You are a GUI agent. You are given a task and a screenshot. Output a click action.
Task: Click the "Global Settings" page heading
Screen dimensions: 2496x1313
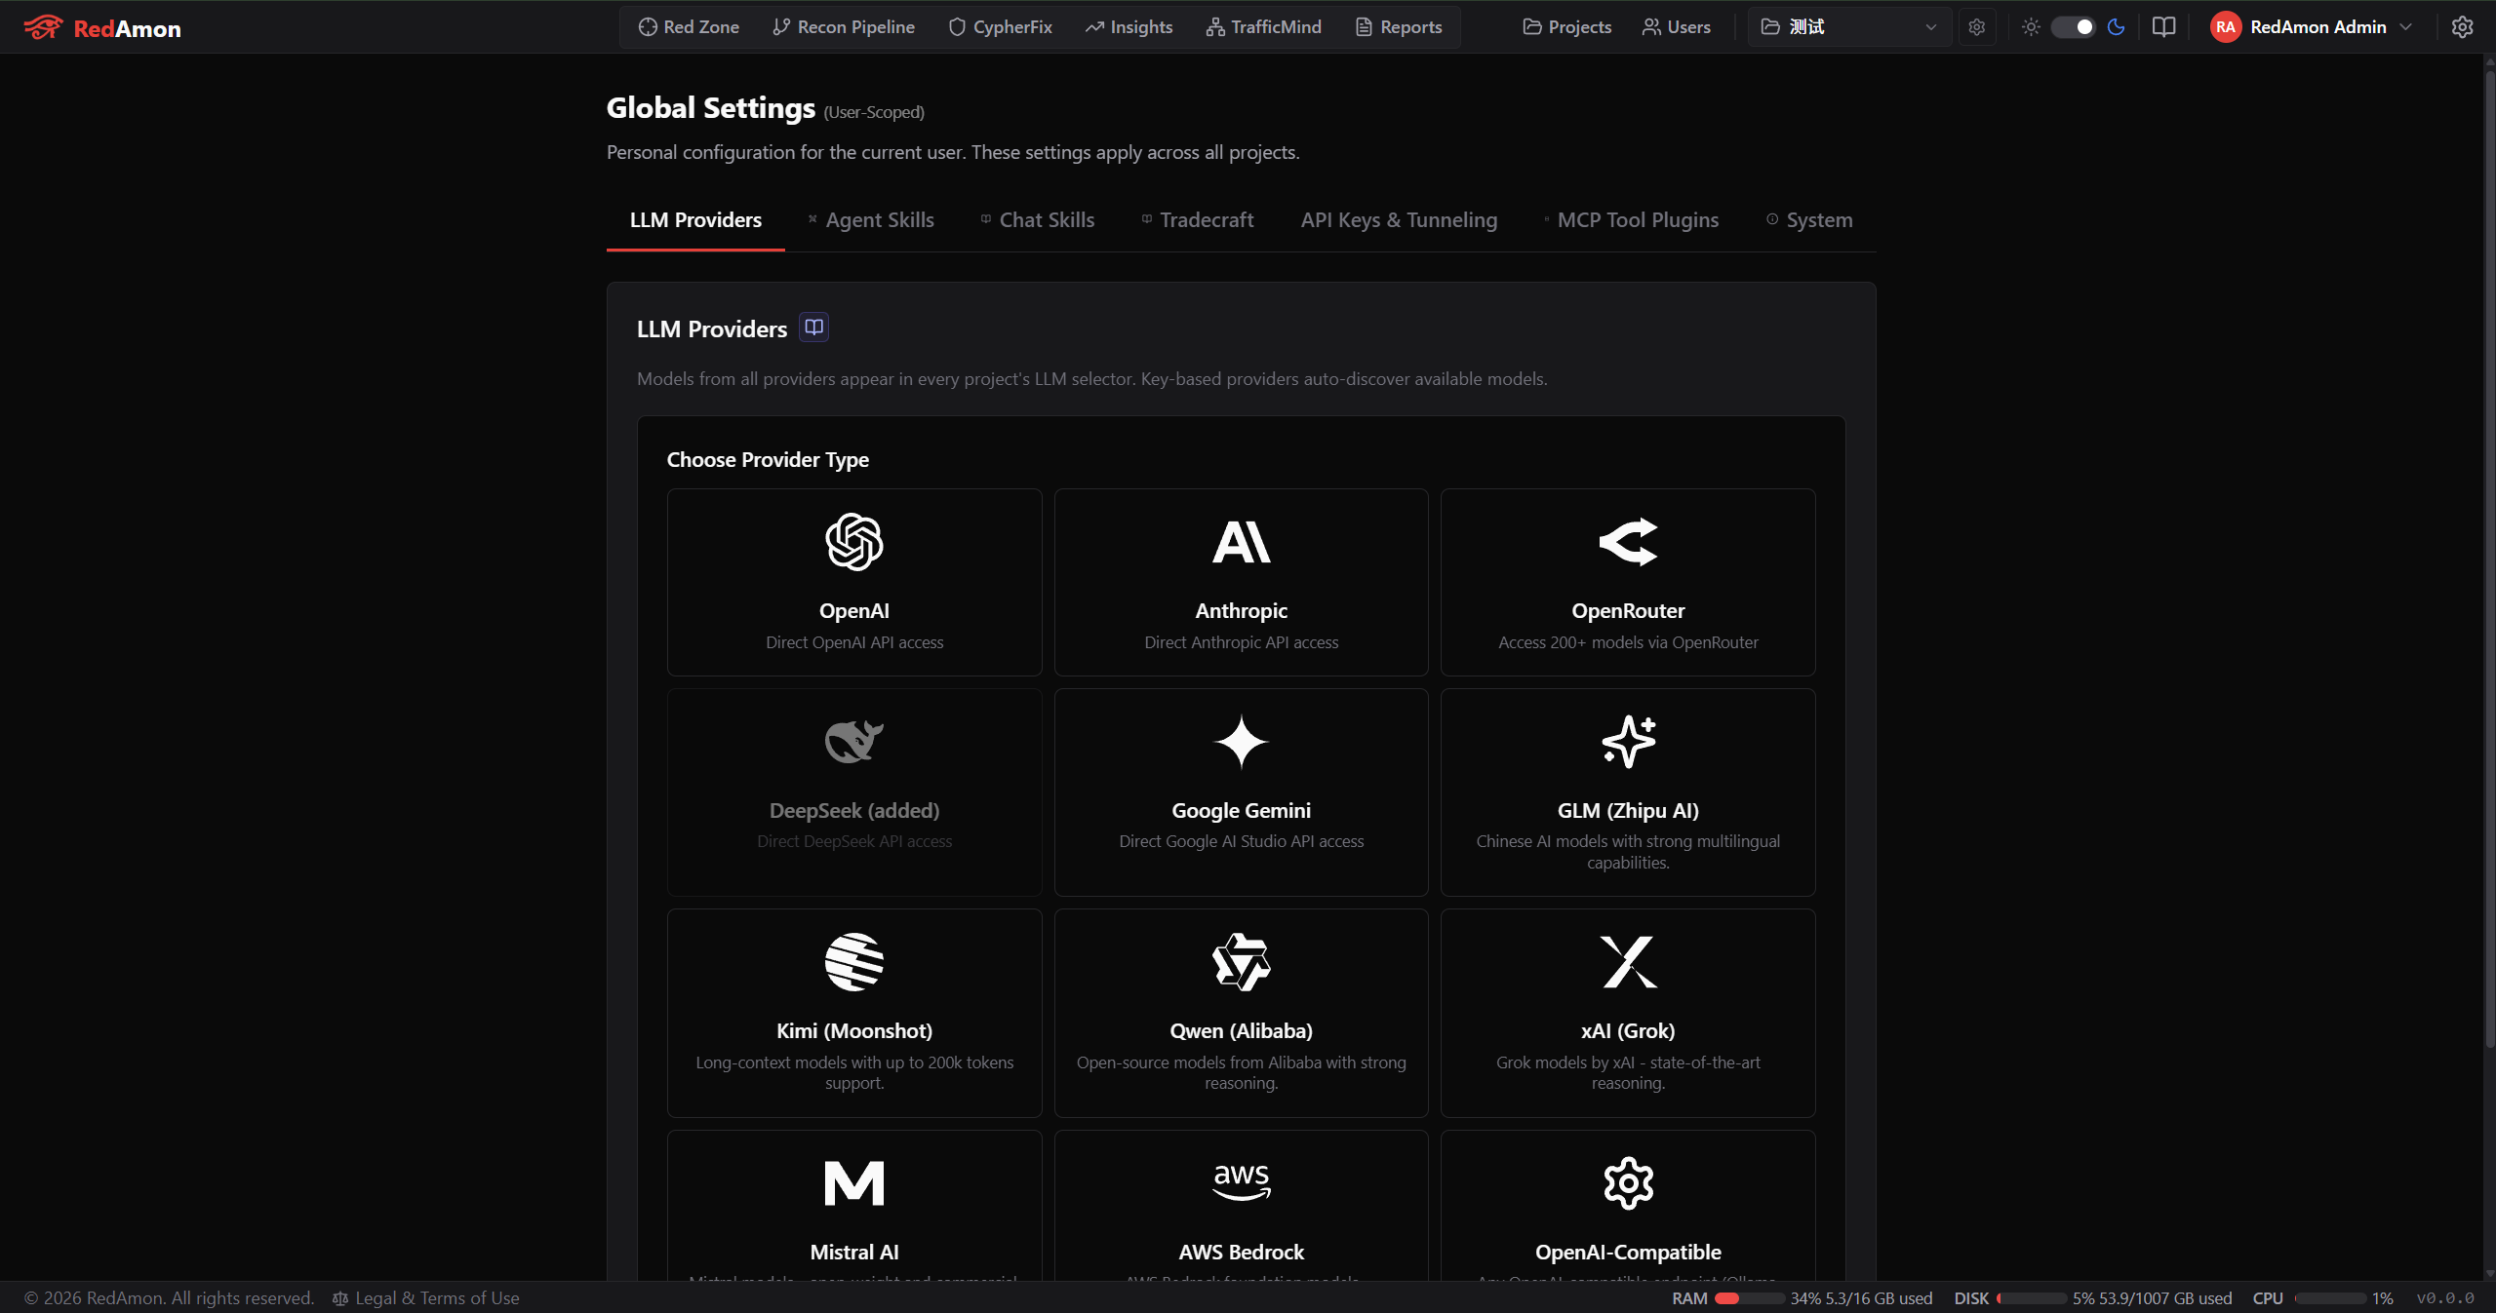[x=711, y=108]
